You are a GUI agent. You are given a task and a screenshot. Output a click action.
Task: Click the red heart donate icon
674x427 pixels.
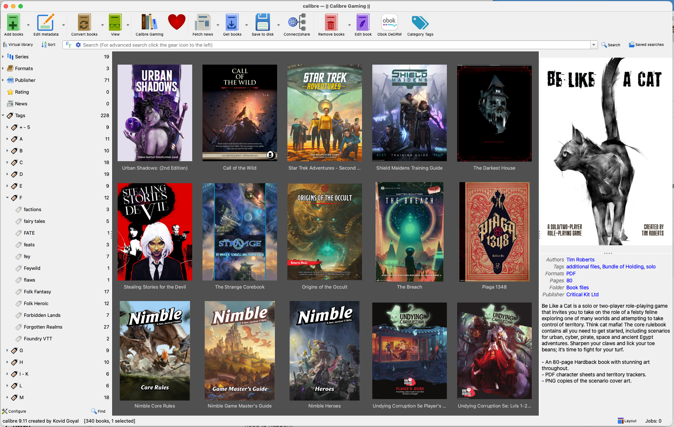point(177,22)
